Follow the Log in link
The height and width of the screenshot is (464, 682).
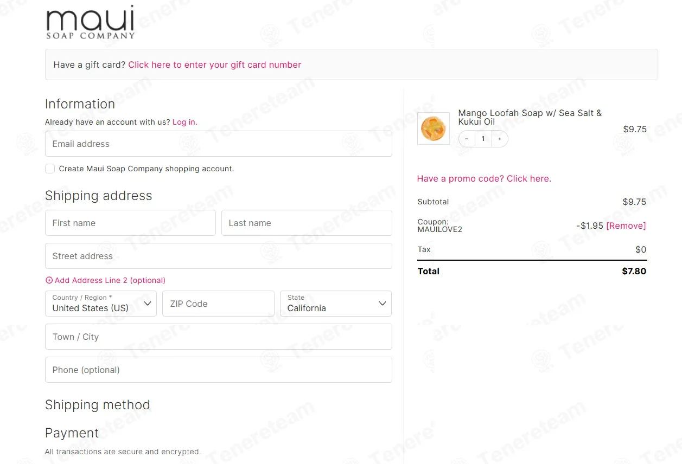[x=184, y=122]
